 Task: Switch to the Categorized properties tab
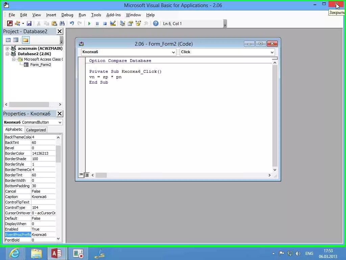point(36,130)
